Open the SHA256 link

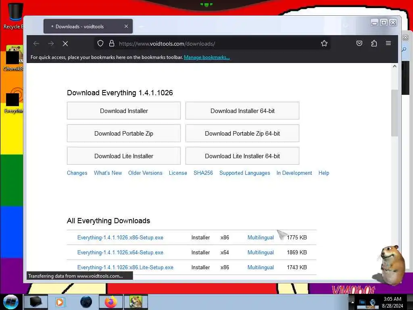pos(203,173)
